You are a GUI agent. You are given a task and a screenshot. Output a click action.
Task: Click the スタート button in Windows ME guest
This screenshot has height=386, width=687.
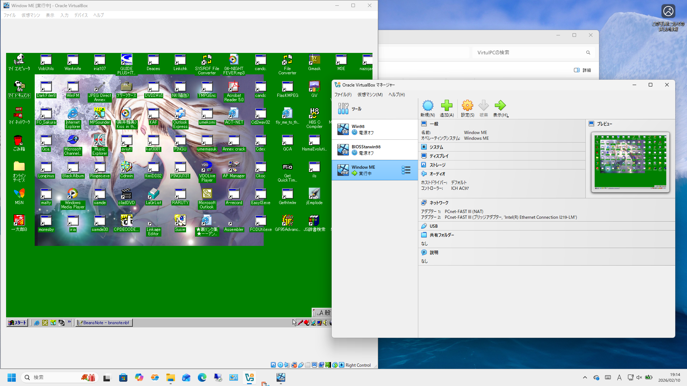pyautogui.click(x=18, y=322)
